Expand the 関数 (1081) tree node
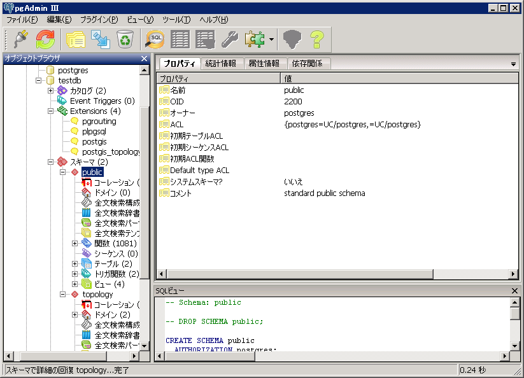This screenshot has width=524, height=378. [74, 243]
